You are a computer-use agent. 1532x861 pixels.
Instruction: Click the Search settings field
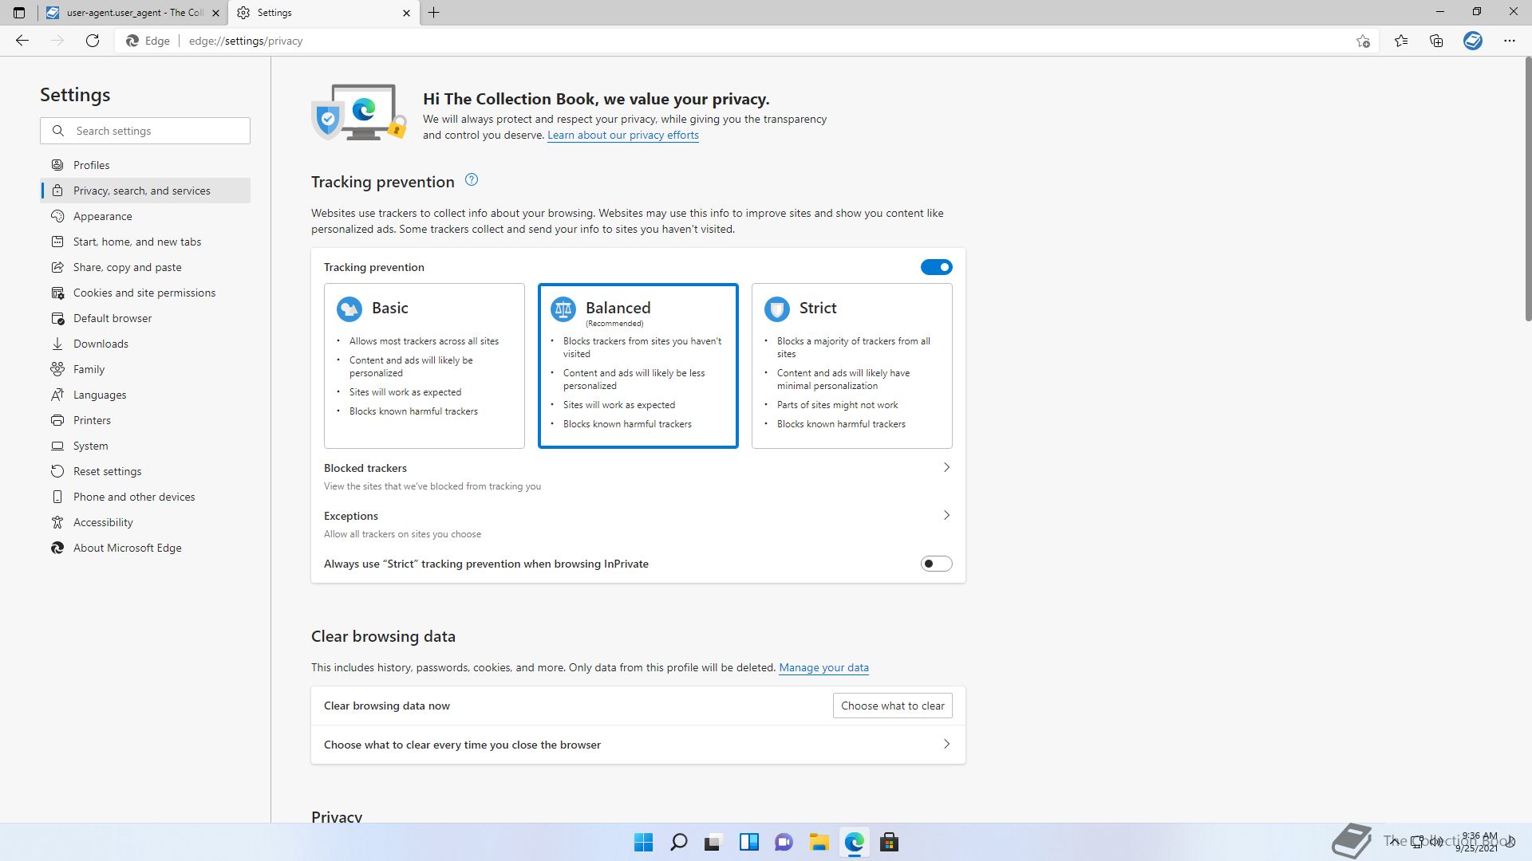click(x=145, y=131)
